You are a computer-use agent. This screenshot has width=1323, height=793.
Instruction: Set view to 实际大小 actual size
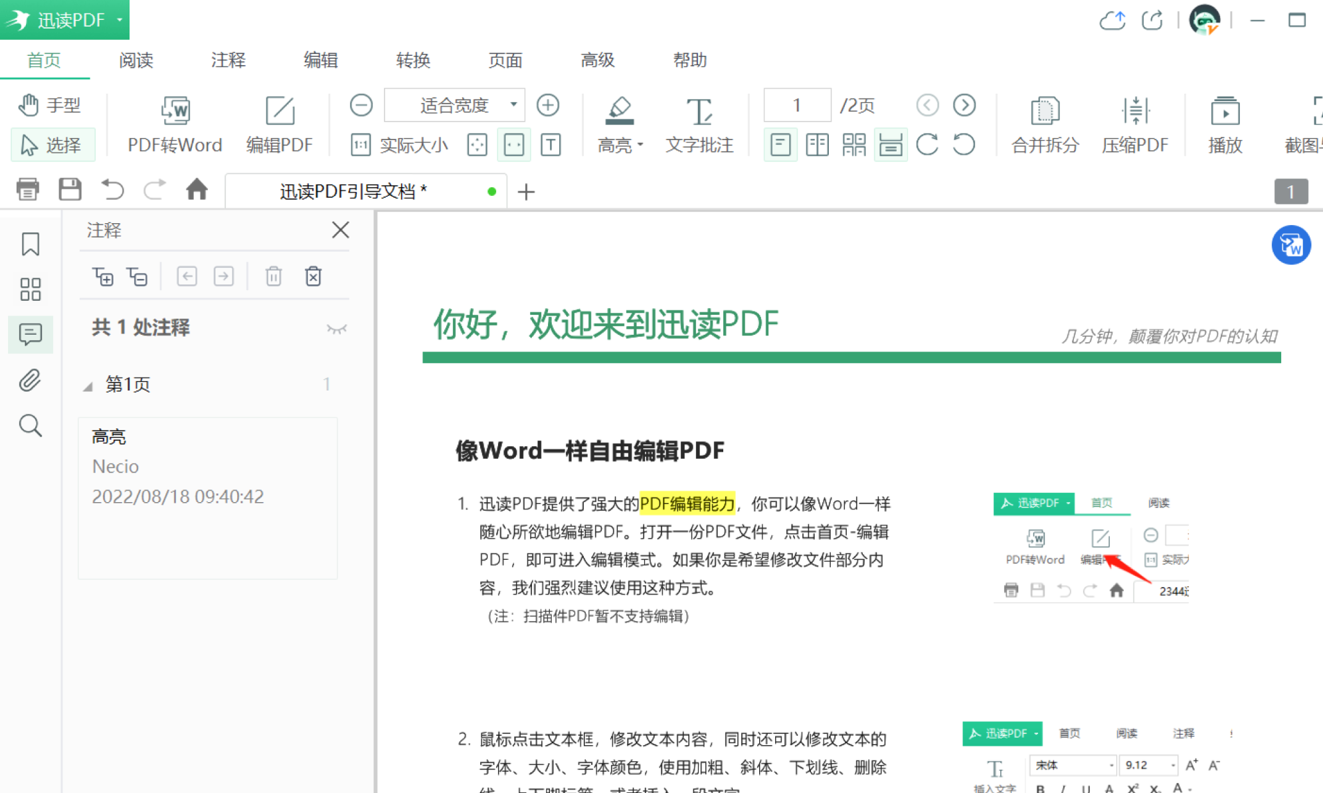(x=399, y=145)
